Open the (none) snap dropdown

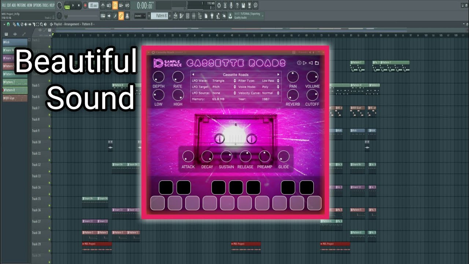click(140, 16)
